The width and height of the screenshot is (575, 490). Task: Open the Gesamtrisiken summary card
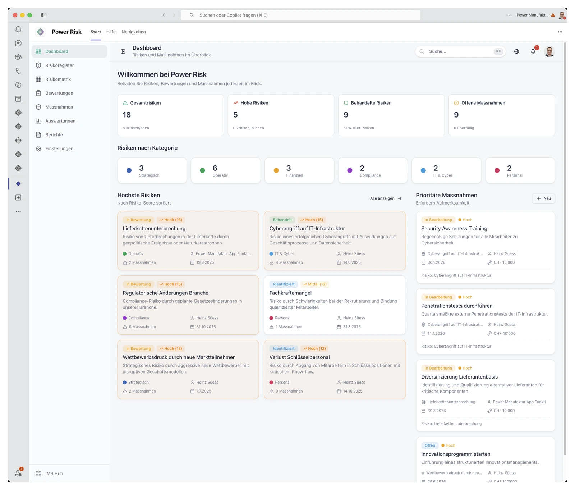[x=170, y=115]
